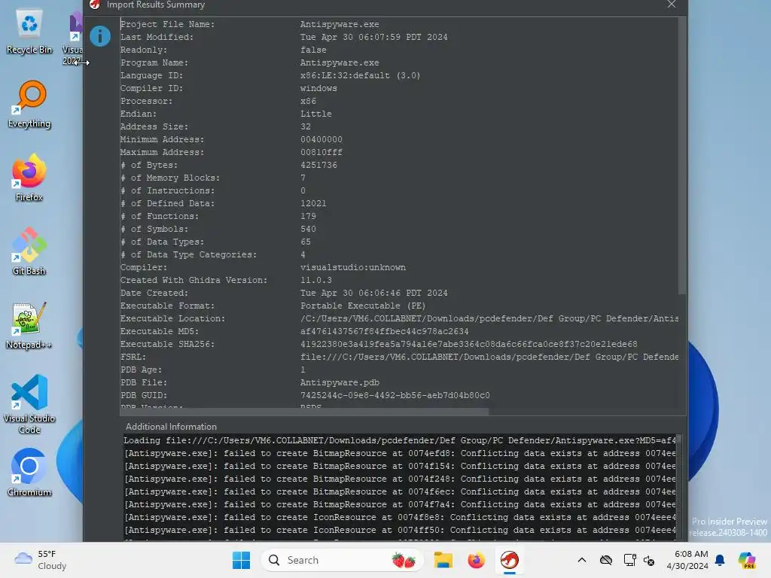The image size is (771, 578).
Task: Click the Executable SHA256 hash value
Action: pos(468,344)
